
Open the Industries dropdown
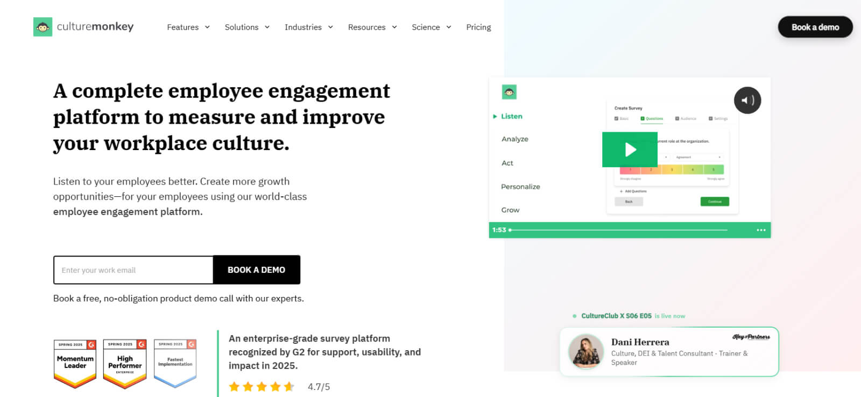point(308,27)
